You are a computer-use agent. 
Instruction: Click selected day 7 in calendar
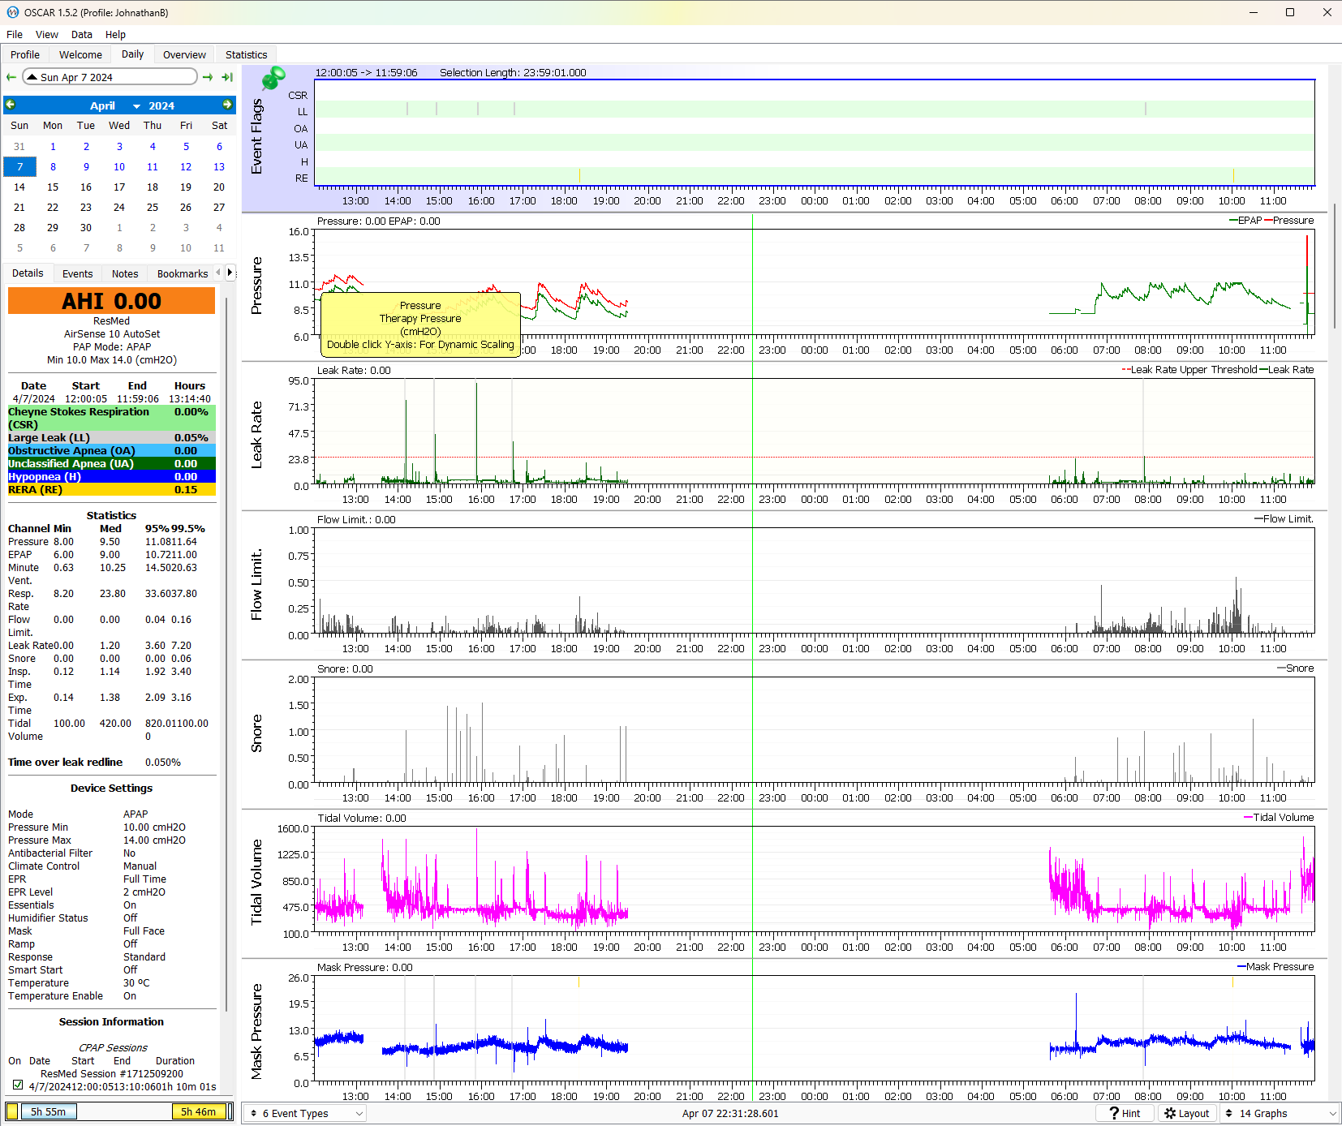[x=19, y=166]
